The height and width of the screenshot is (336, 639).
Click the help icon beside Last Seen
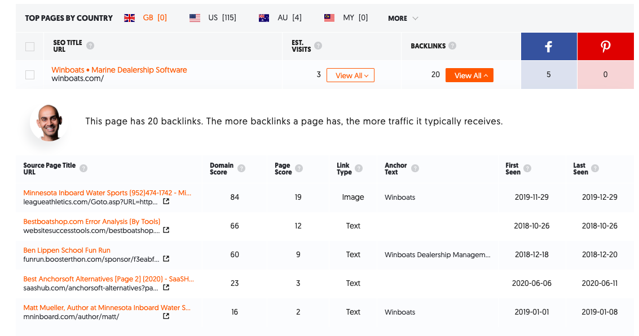(x=595, y=168)
